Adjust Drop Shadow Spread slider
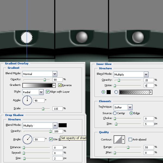This screenshot has height=163, width=163. (24, 153)
